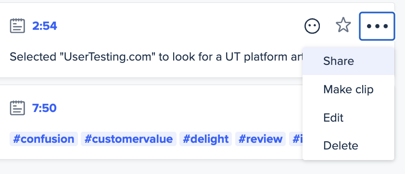This screenshot has height=174, width=405.
Task: Click the #customervalue tag
Action: (x=128, y=139)
